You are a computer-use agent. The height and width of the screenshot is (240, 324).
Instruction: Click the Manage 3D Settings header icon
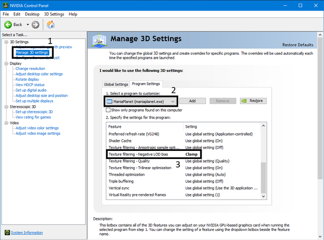[x=99, y=41]
